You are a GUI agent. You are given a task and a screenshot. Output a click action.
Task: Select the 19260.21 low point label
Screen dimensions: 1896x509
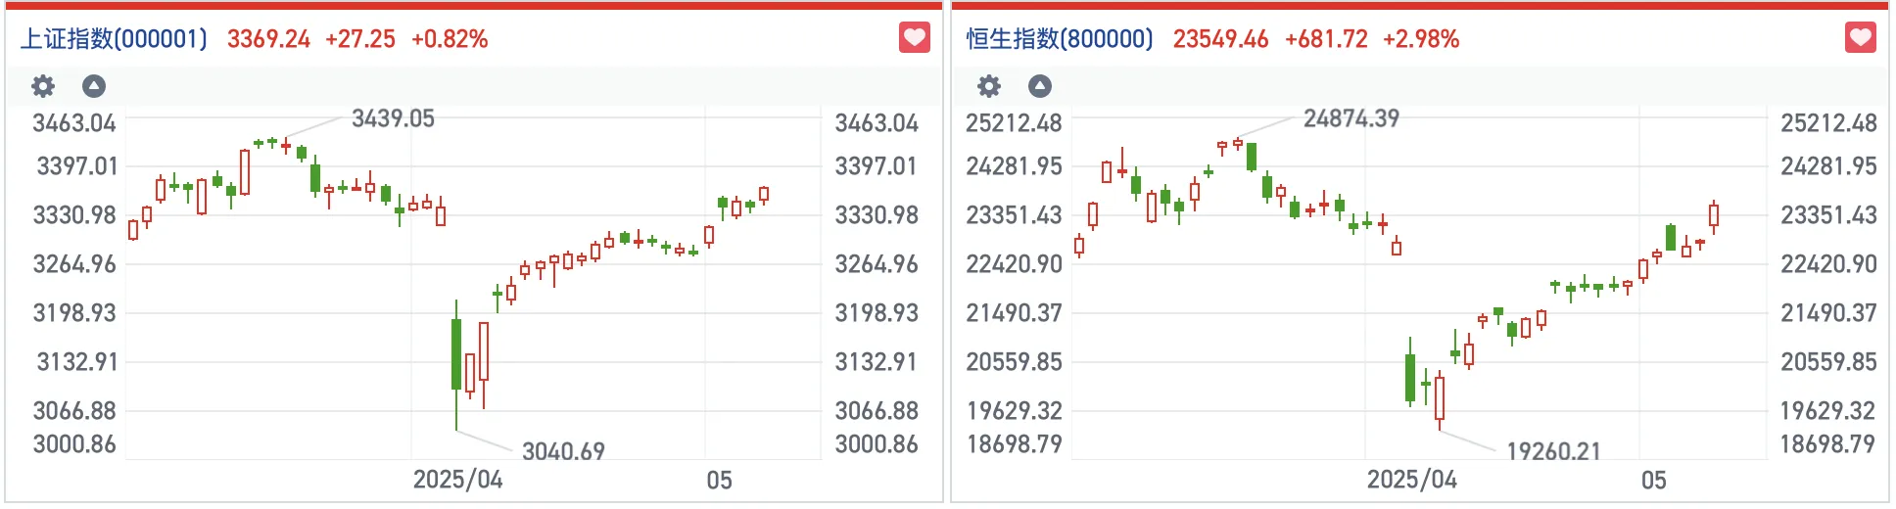1553,451
